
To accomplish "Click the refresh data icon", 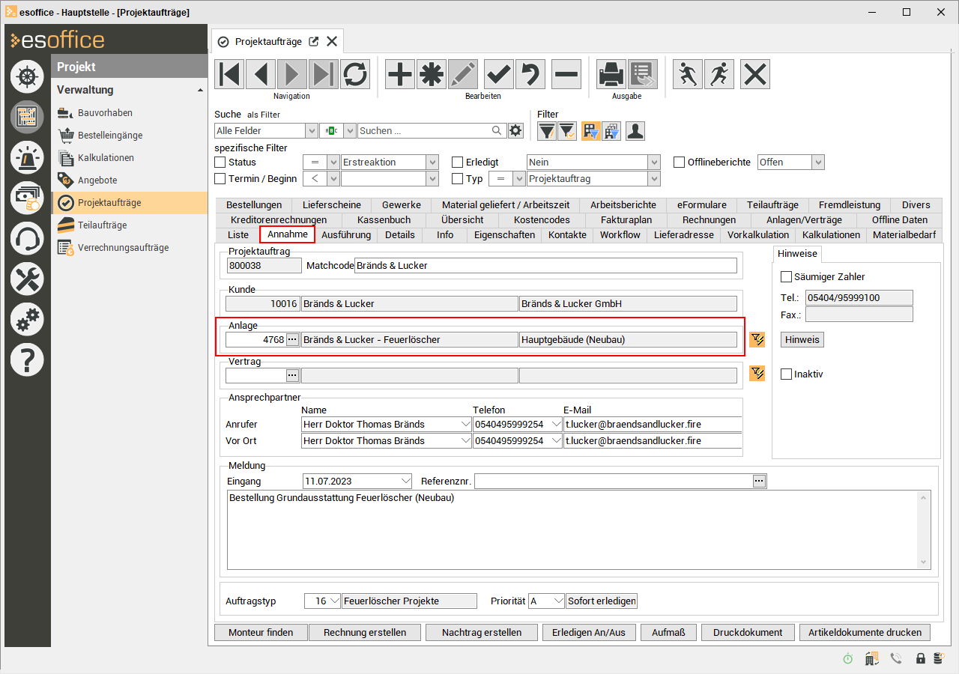I will (x=355, y=74).
